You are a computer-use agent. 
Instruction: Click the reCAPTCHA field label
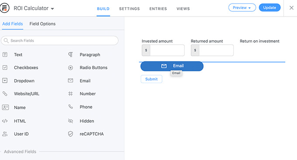(x=91, y=134)
